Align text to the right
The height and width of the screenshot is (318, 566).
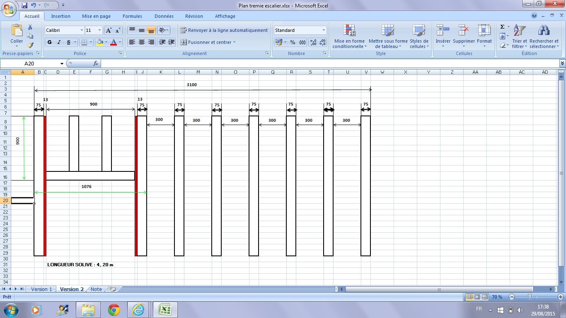click(x=151, y=42)
